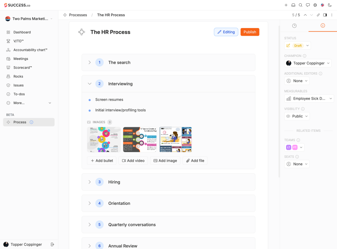Open search with the magnifier icon
The height and width of the screenshot is (249, 337).
click(x=300, y=5)
